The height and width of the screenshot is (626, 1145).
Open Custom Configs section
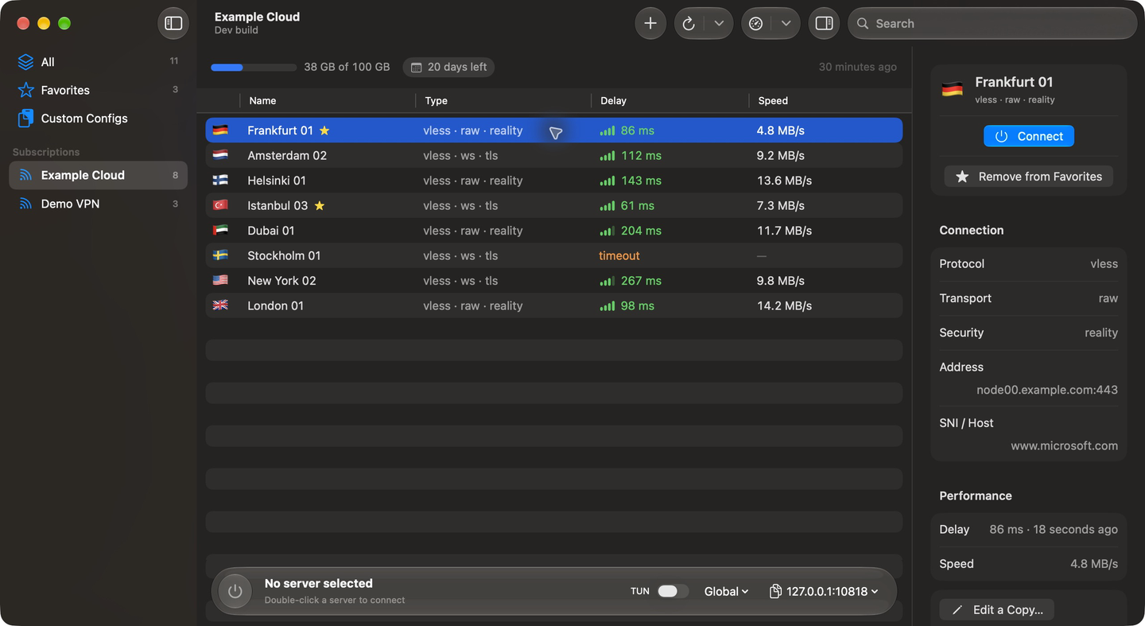tap(98, 119)
